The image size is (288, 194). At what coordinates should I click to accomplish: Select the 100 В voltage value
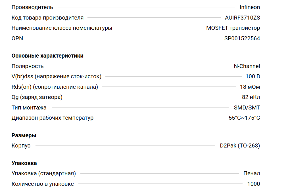coord(252,77)
